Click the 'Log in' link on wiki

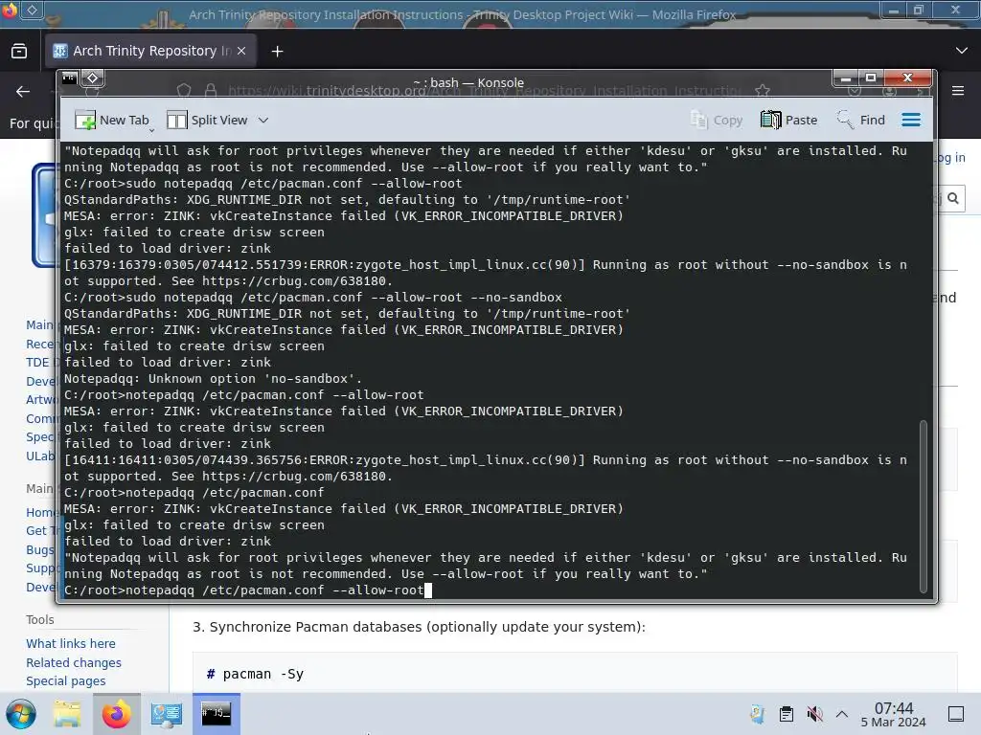point(950,158)
